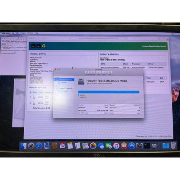180x180 pixels.
Task: Click 'Mac mini (Macmini3,1)' model text
Action: pos(39,64)
